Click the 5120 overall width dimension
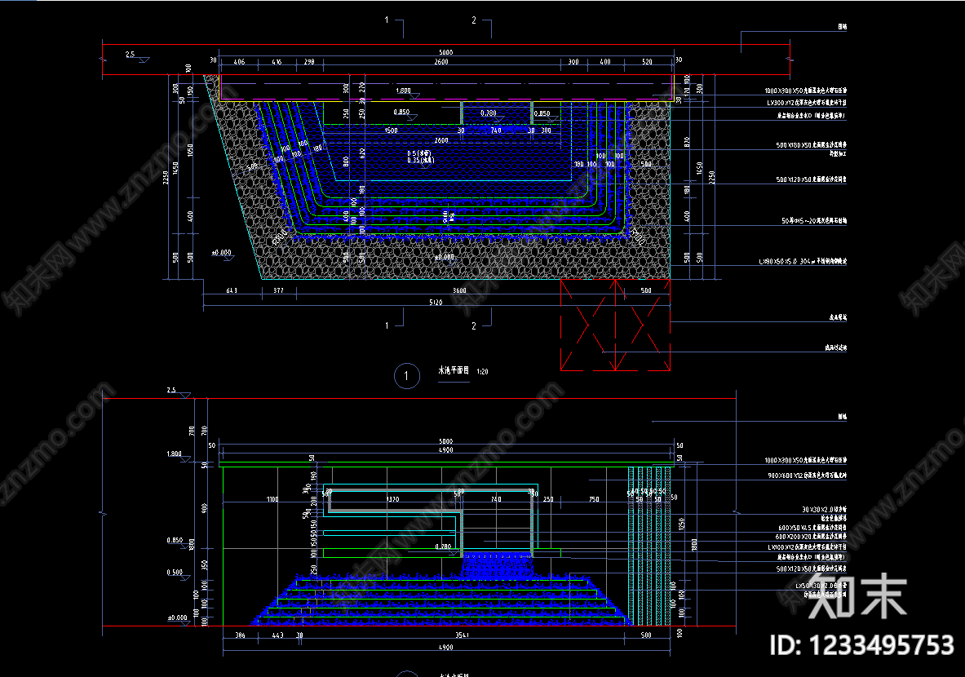Screen dimensions: 965x677 point(436,302)
